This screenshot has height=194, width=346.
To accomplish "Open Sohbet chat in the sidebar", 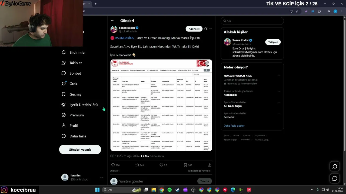I will [71, 73].
